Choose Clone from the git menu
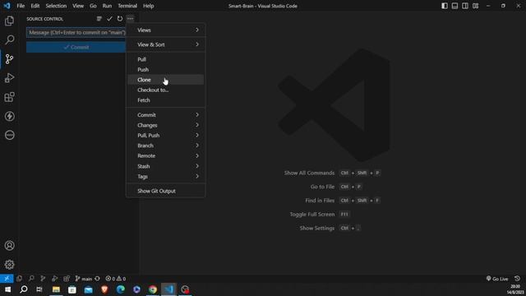Viewport: 526px width, 296px height. tap(166, 80)
